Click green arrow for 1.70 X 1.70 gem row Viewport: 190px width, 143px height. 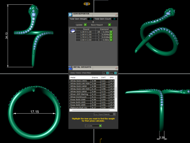point(111,37)
